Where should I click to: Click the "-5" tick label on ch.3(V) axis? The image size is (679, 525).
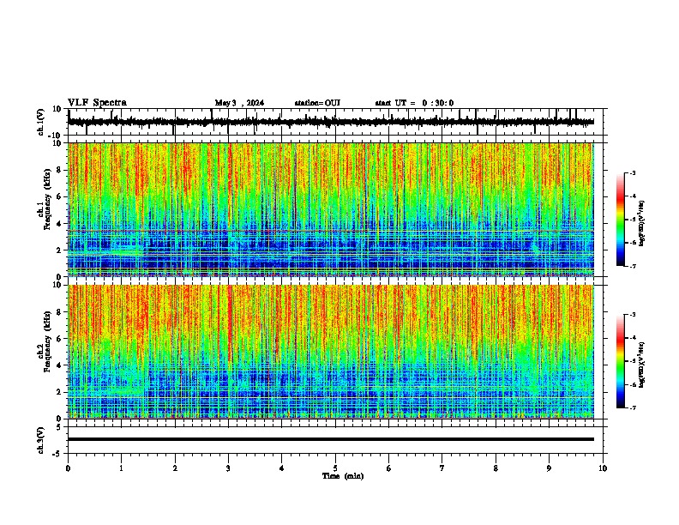pos(58,454)
